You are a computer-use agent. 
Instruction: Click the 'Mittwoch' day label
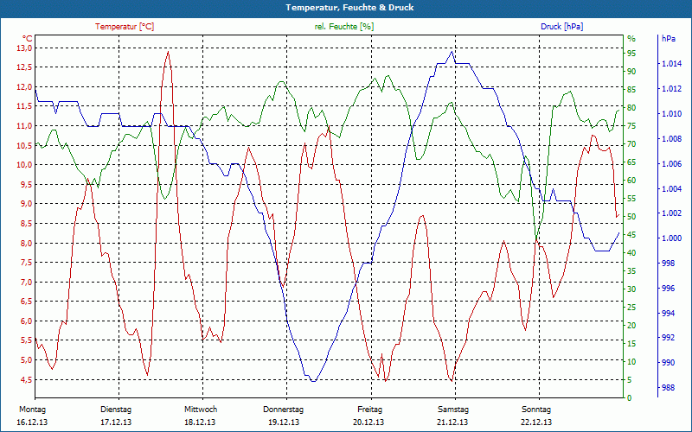pos(201,410)
